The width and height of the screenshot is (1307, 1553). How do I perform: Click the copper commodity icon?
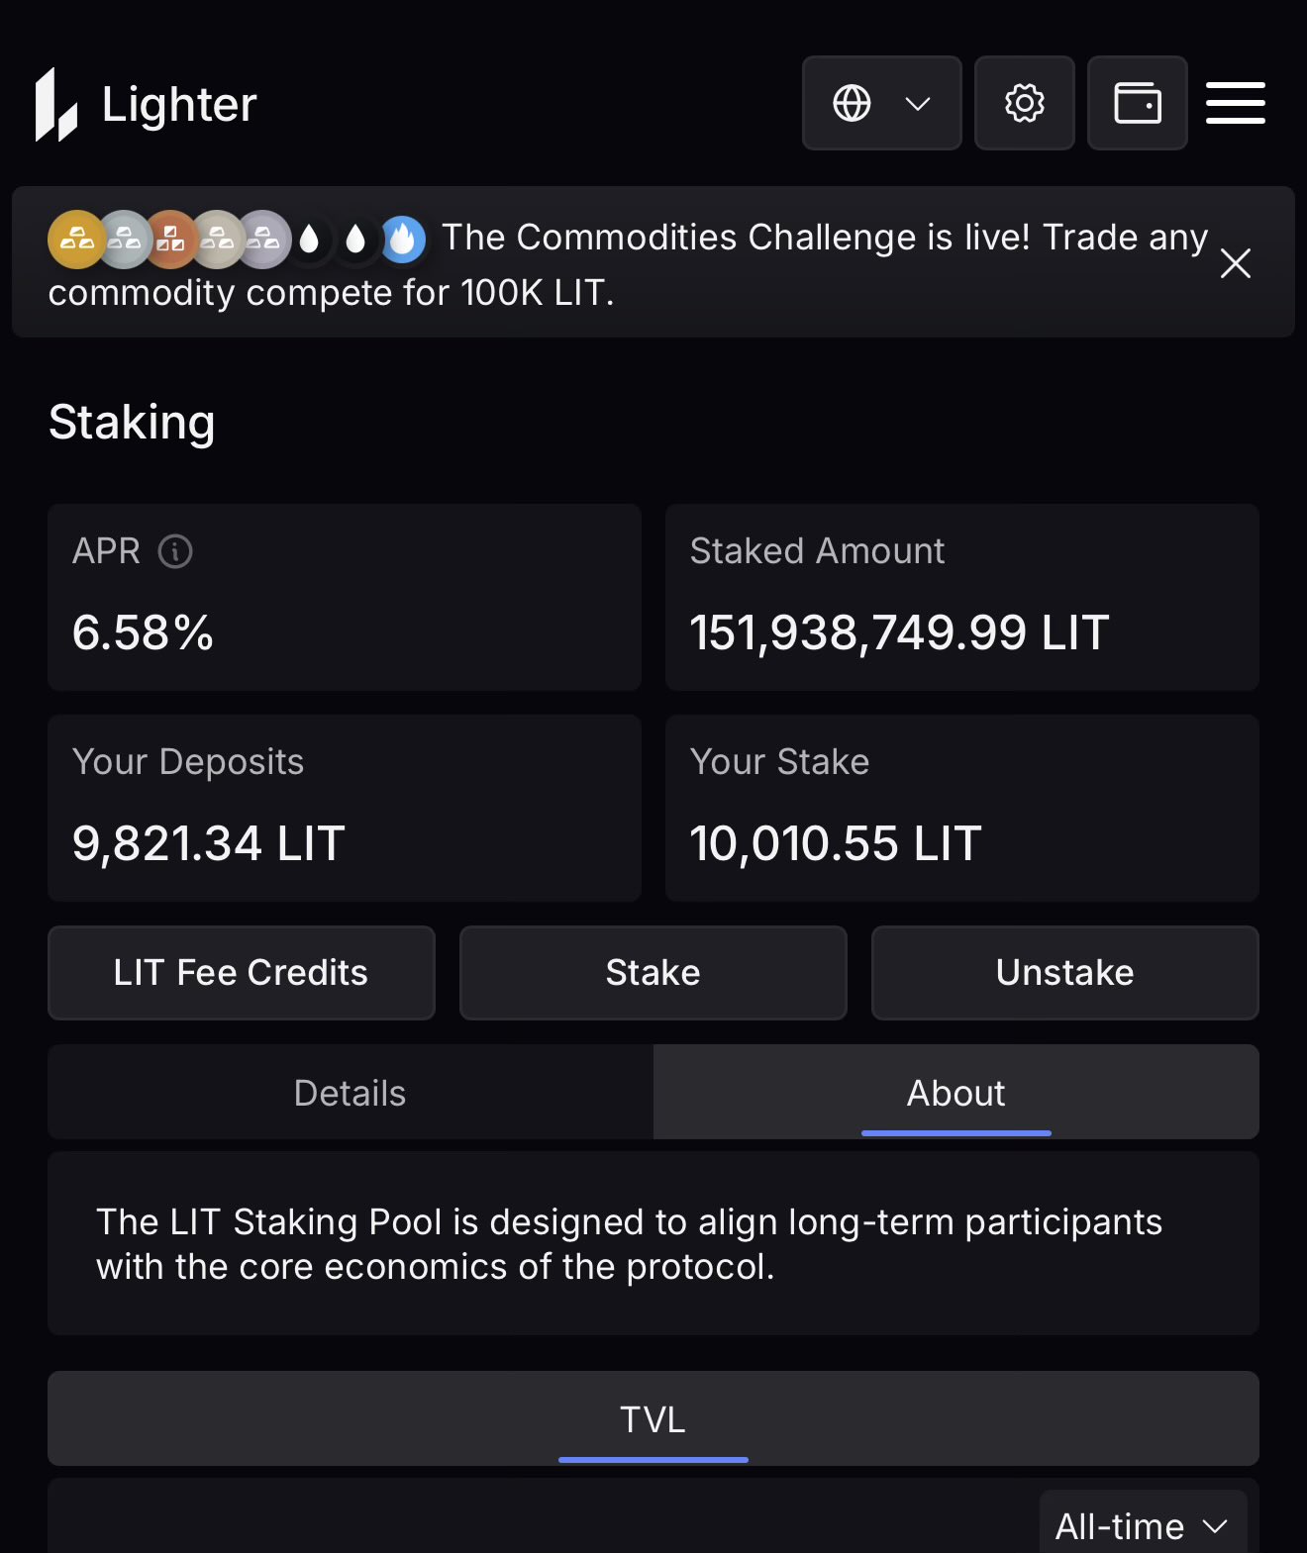pyautogui.click(x=170, y=240)
